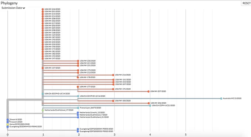Image resolution: width=251 pixels, height=137 pixels.
Task: Click the USA/WI-202/2020 label
Action: pyautogui.click(x=52, y=25)
